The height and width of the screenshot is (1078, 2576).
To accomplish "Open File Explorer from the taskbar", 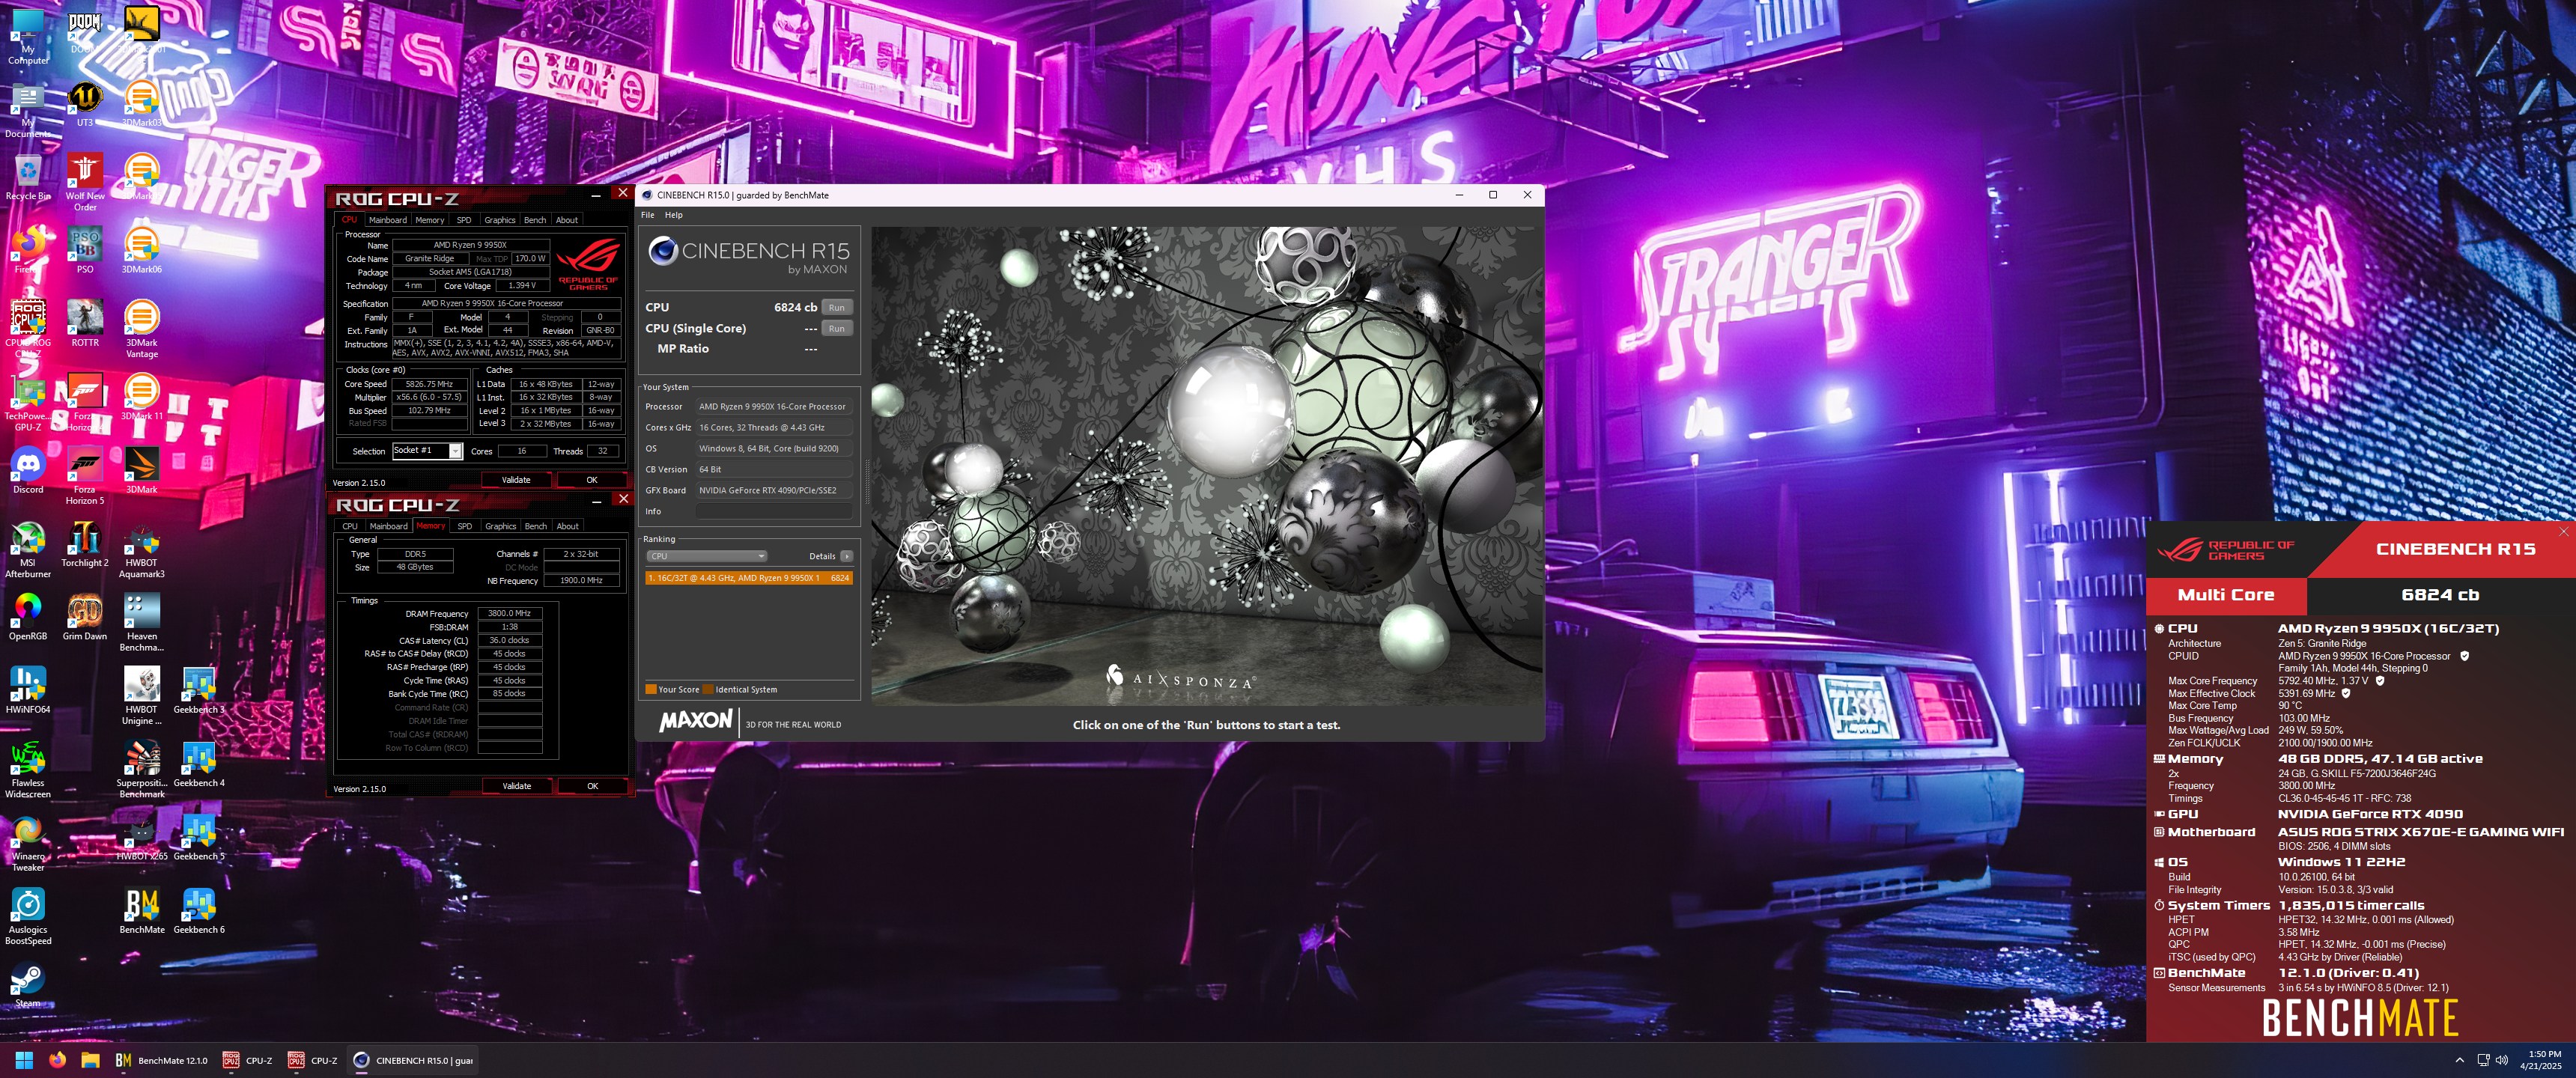I will point(90,1060).
